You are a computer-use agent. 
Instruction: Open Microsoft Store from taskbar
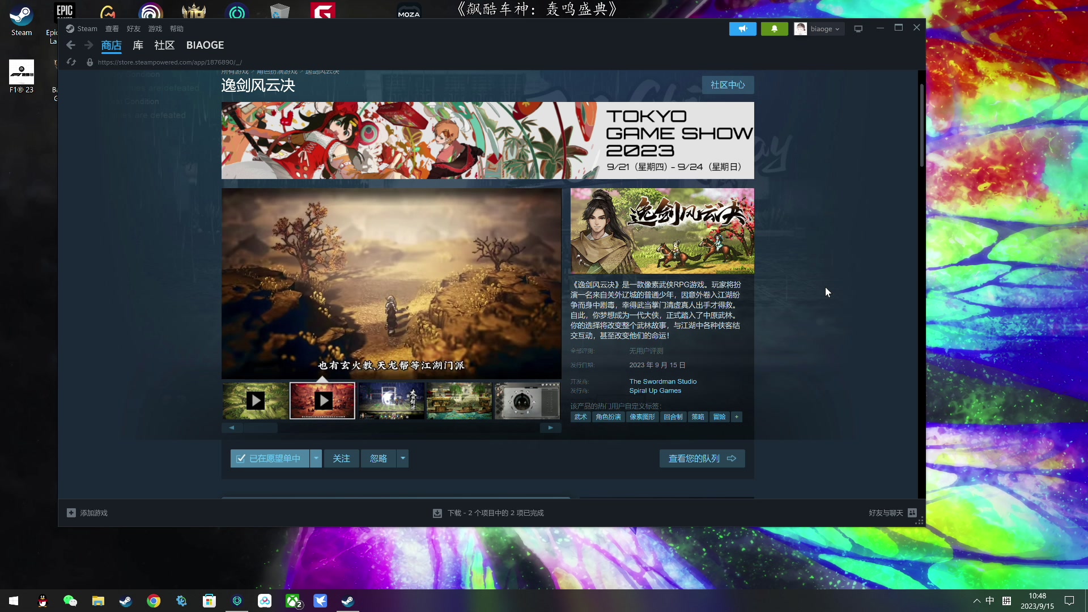pyautogui.click(x=209, y=601)
